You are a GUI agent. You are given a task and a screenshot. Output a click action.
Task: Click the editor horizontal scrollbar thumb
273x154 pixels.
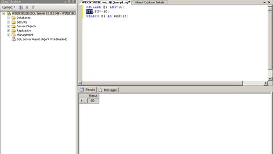(x=163, y=83)
